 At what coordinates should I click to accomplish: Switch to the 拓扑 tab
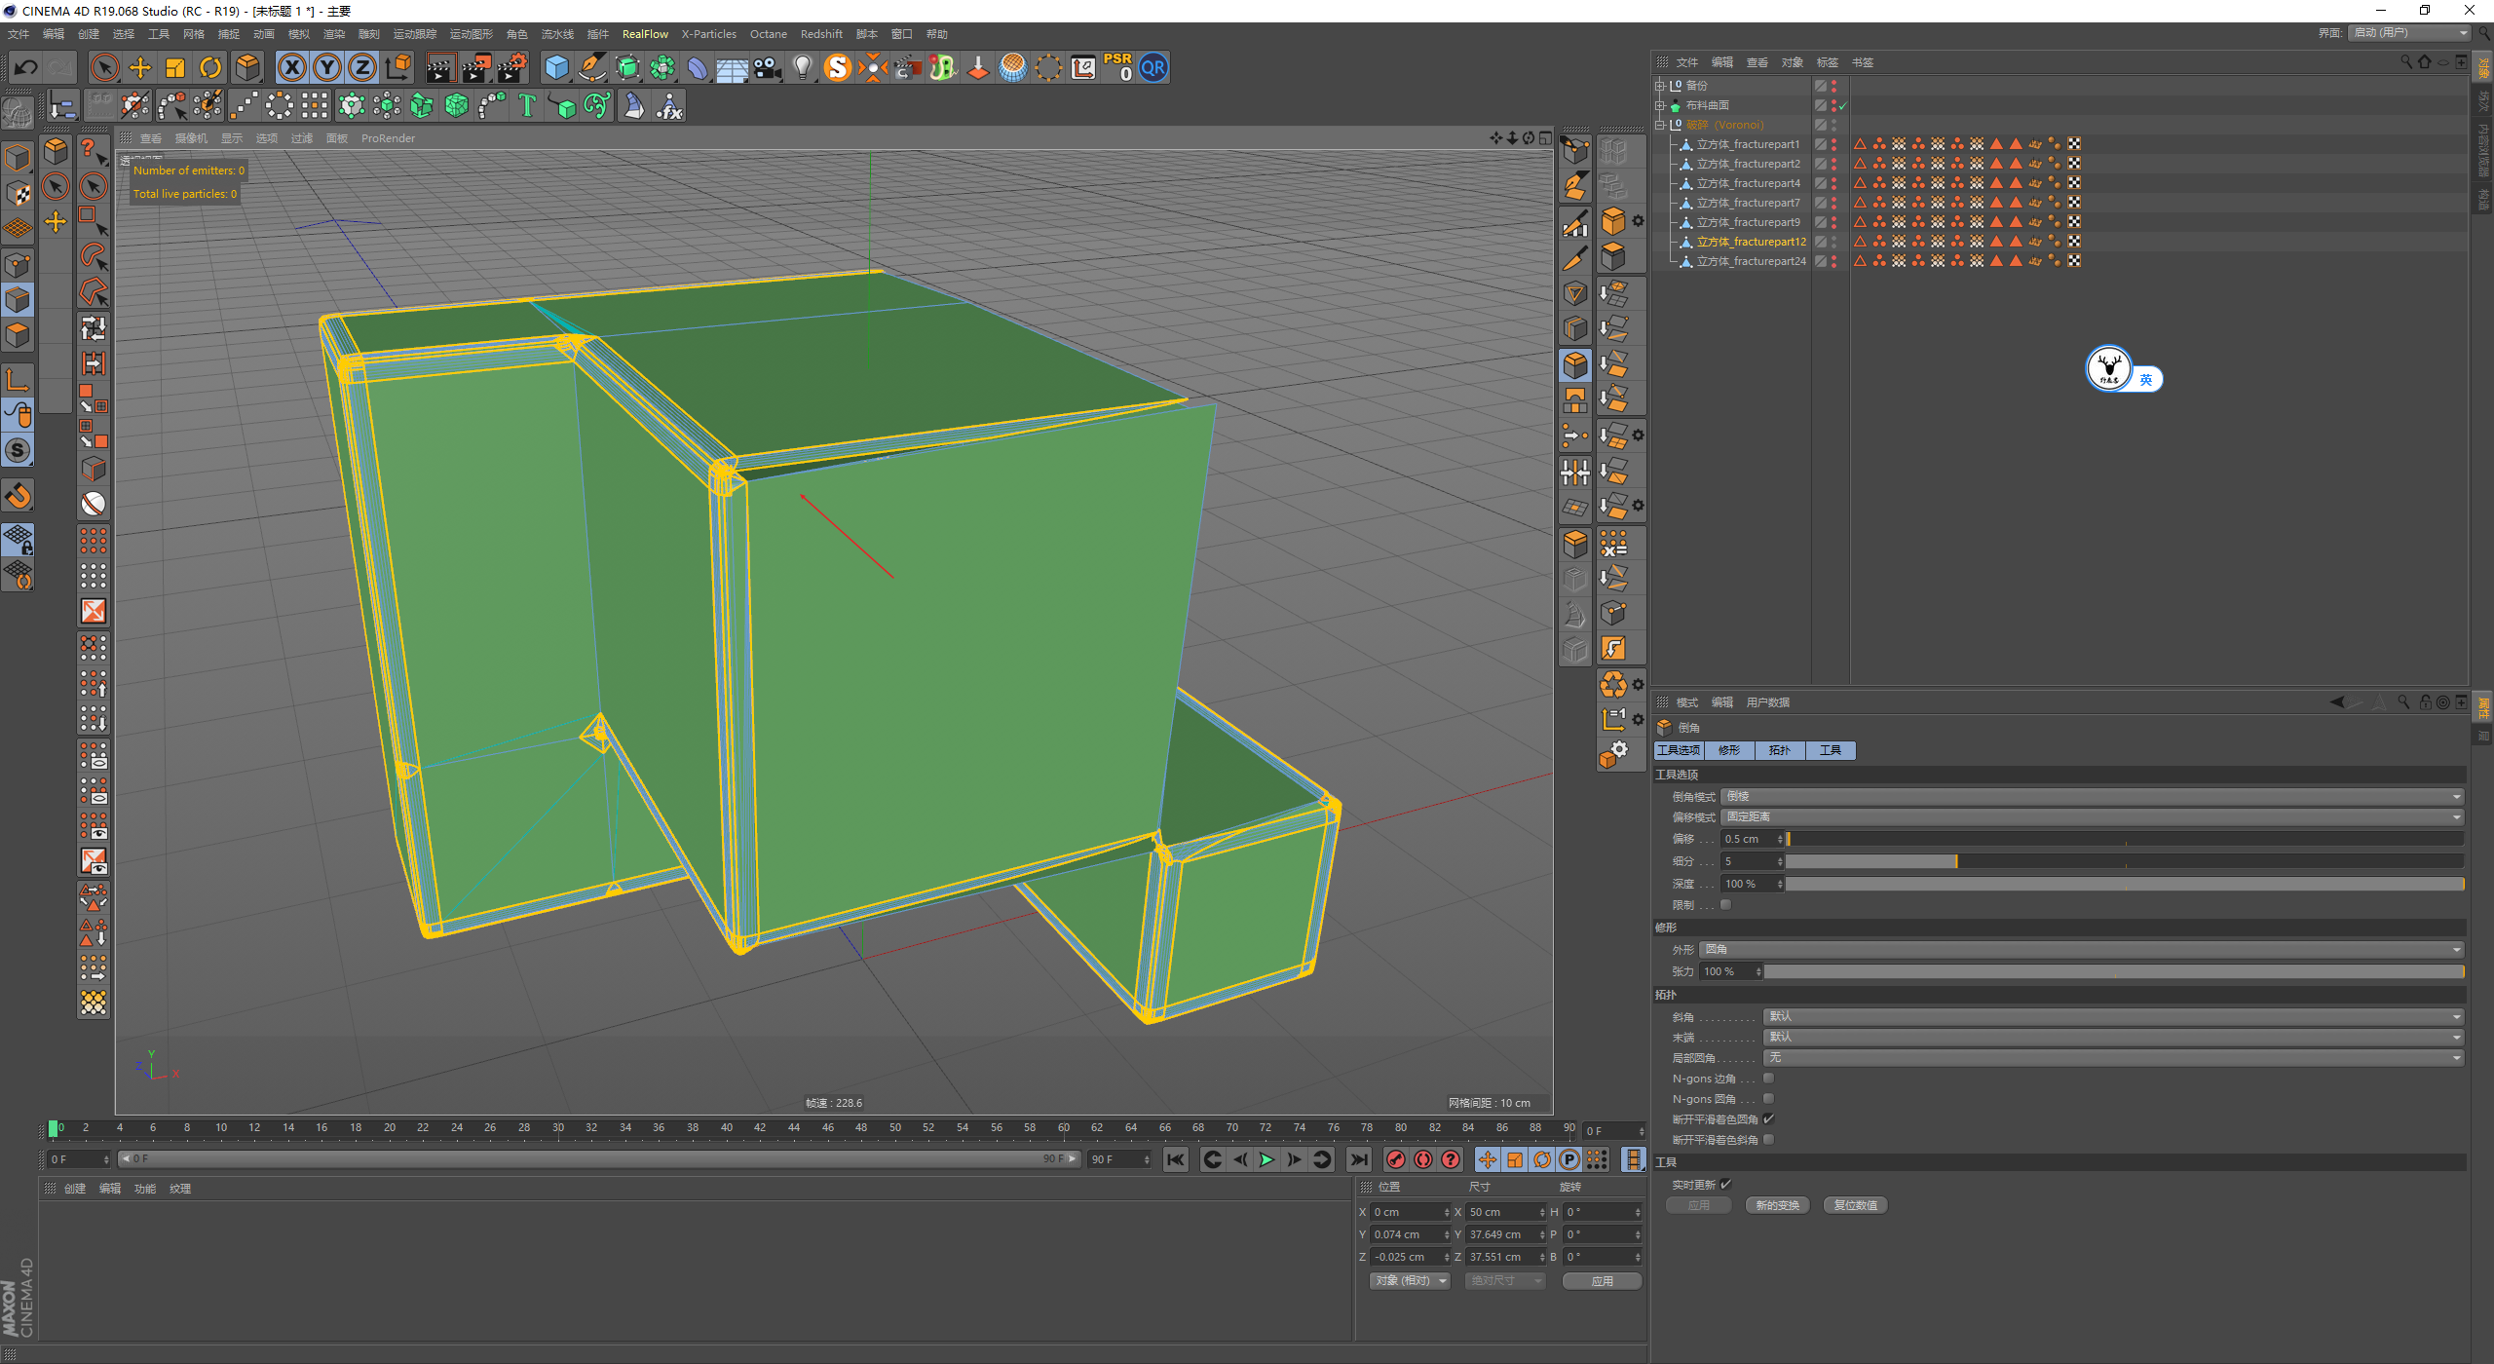[1779, 750]
